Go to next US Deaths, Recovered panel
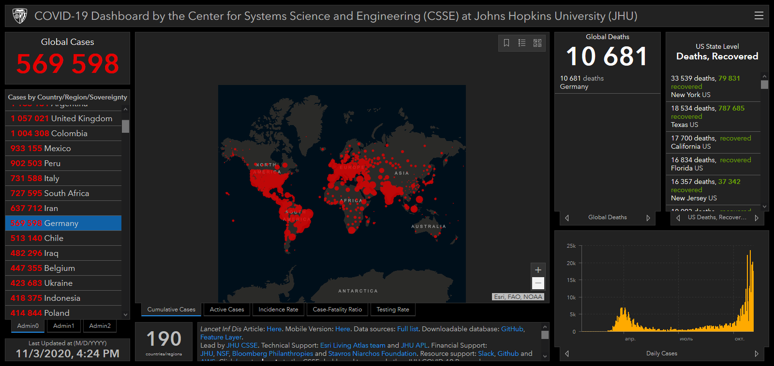 (x=757, y=218)
